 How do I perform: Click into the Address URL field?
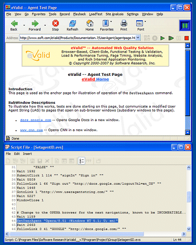[x=78, y=38]
